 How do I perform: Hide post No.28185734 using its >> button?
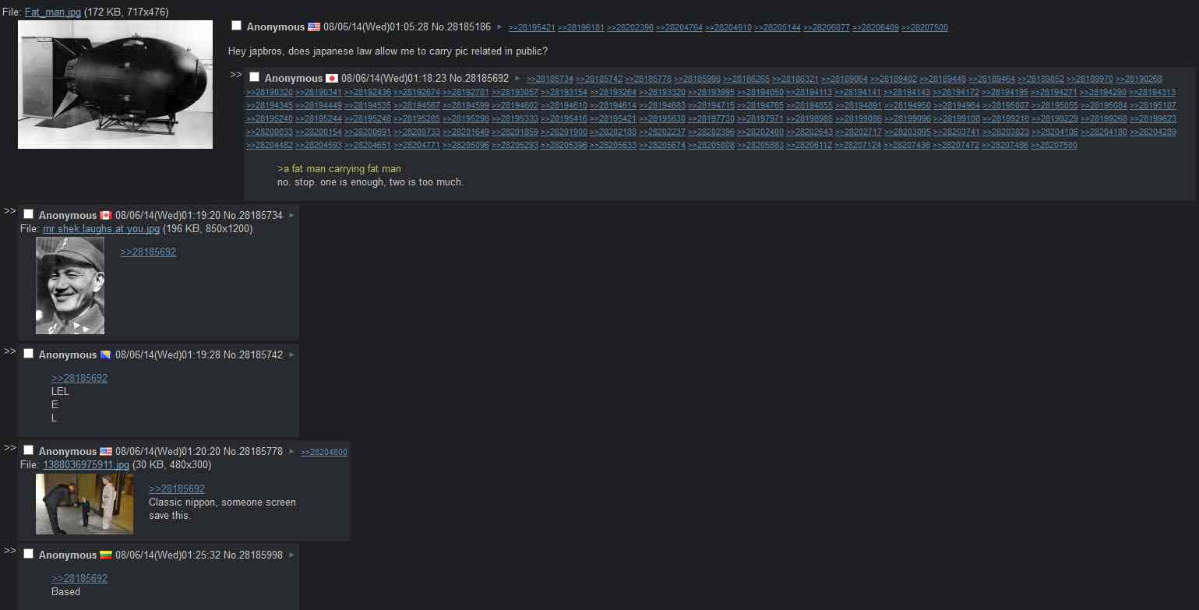click(x=9, y=212)
